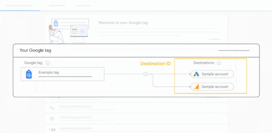Click the blue Google tag icon beside Example tag
This screenshot has height=133, width=272.
[x=29, y=74]
